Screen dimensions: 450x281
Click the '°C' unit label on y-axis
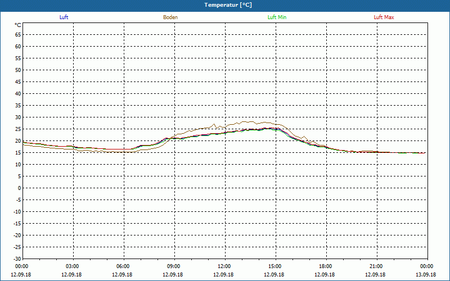(18, 25)
